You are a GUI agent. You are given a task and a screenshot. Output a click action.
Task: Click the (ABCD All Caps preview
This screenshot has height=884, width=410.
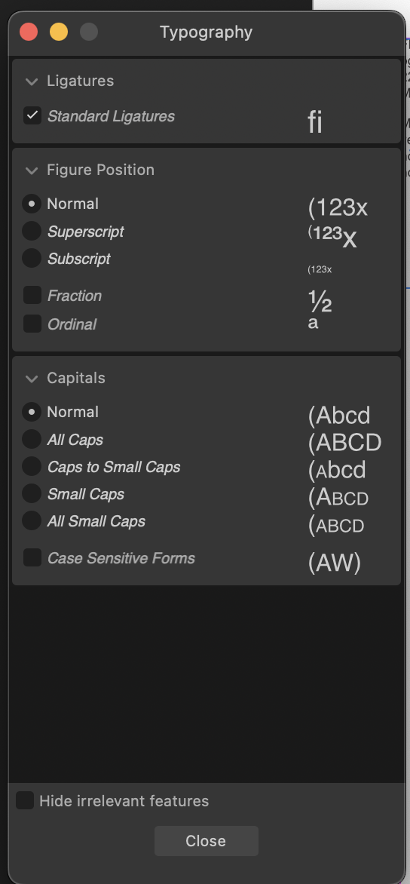pos(344,443)
